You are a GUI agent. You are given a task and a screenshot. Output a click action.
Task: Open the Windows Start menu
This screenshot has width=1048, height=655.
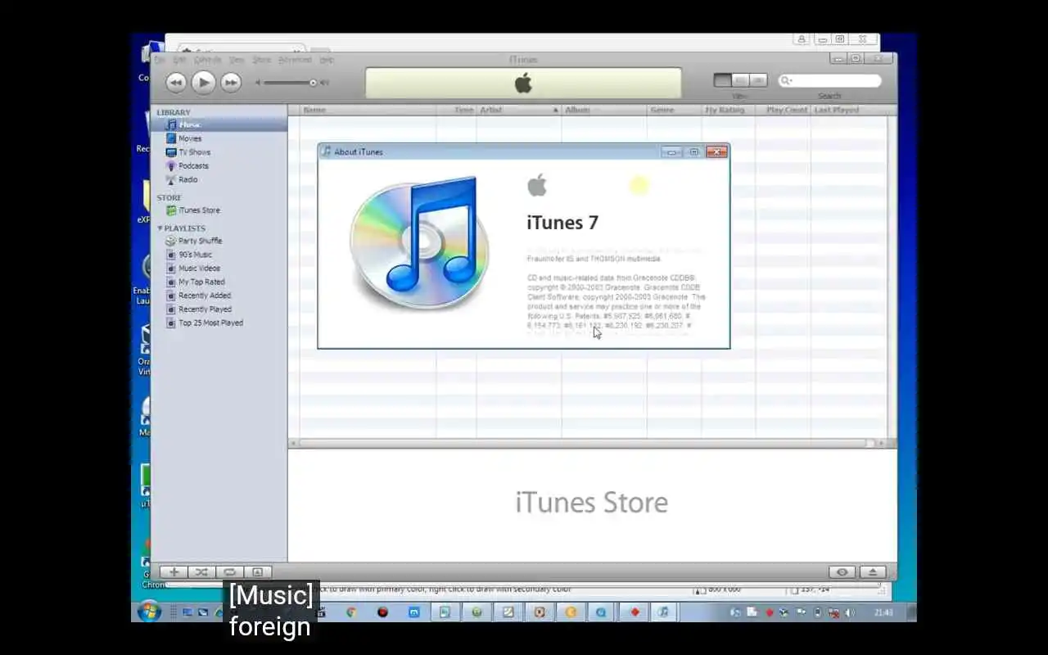click(149, 612)
